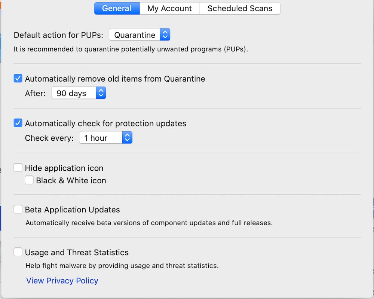
Task: Click the PUP quarantine recommendation text
Action: coord(131,49)
